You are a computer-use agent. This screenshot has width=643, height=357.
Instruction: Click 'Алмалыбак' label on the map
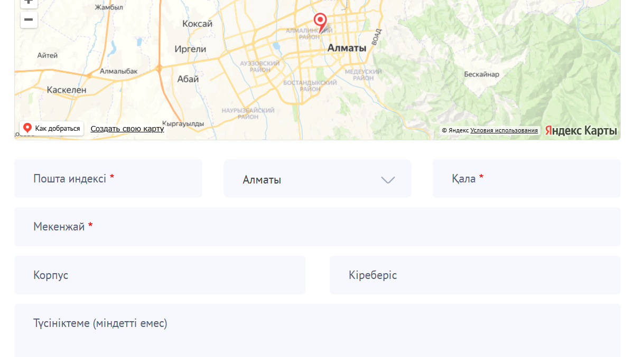point(118,71)
